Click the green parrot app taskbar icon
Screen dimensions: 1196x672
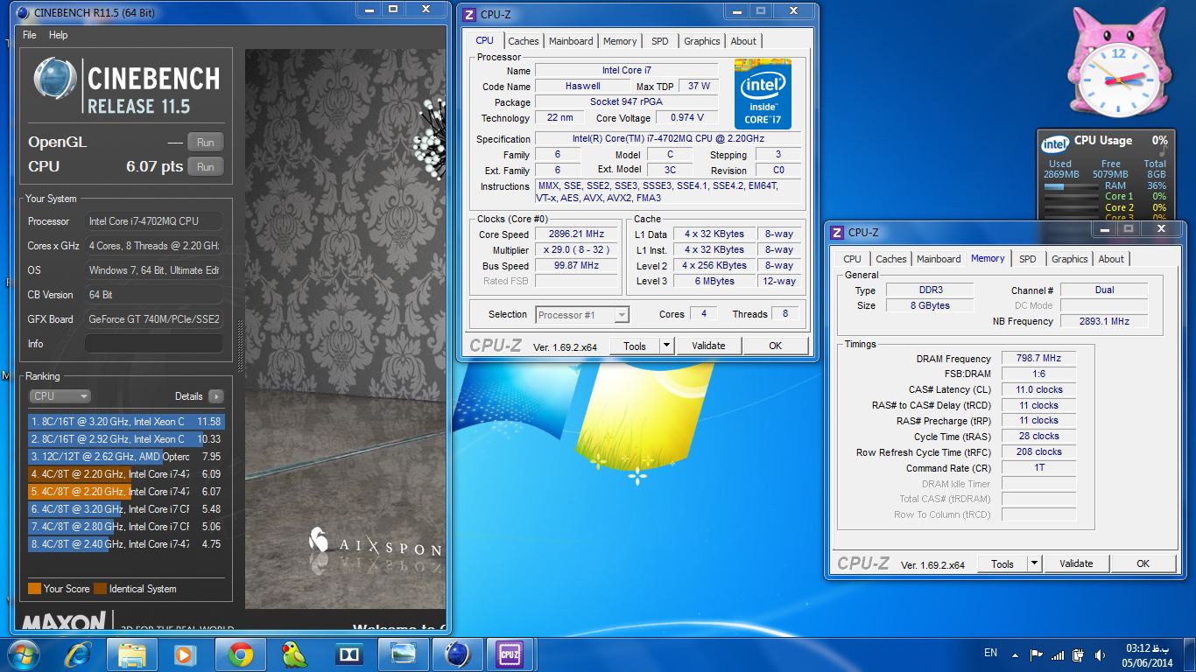294,654
